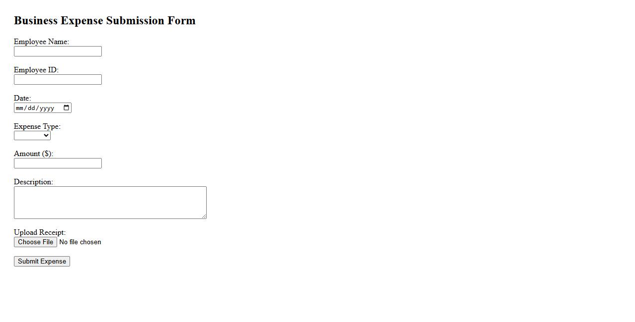Submit the expense form
The height and width of the screenshot is (322, 635).
coord(42,262)
